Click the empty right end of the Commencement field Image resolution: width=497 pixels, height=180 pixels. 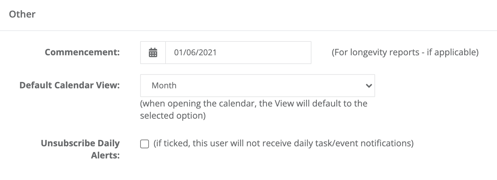tap(288, 53)
